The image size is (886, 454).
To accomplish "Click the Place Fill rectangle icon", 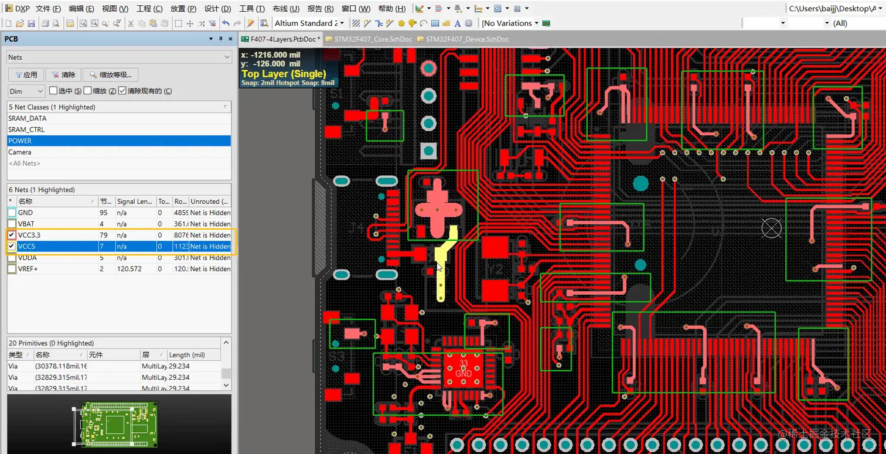I will click(x=435, y=23).
